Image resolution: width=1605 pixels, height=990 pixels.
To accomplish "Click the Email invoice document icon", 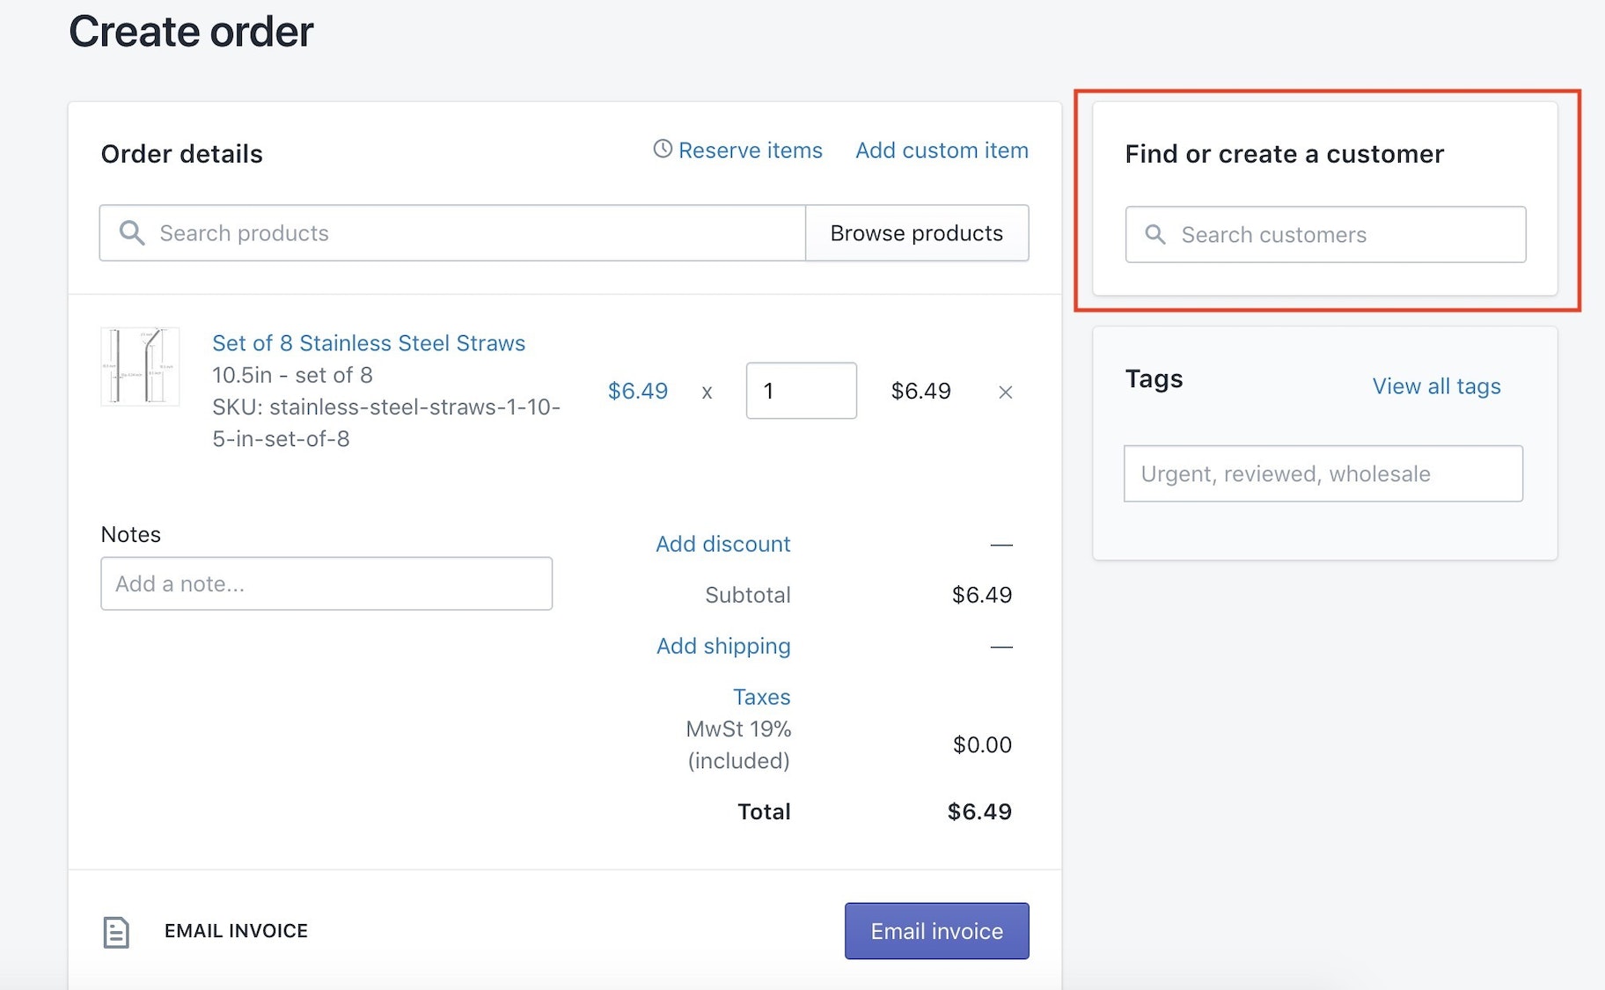I will 116,932.
